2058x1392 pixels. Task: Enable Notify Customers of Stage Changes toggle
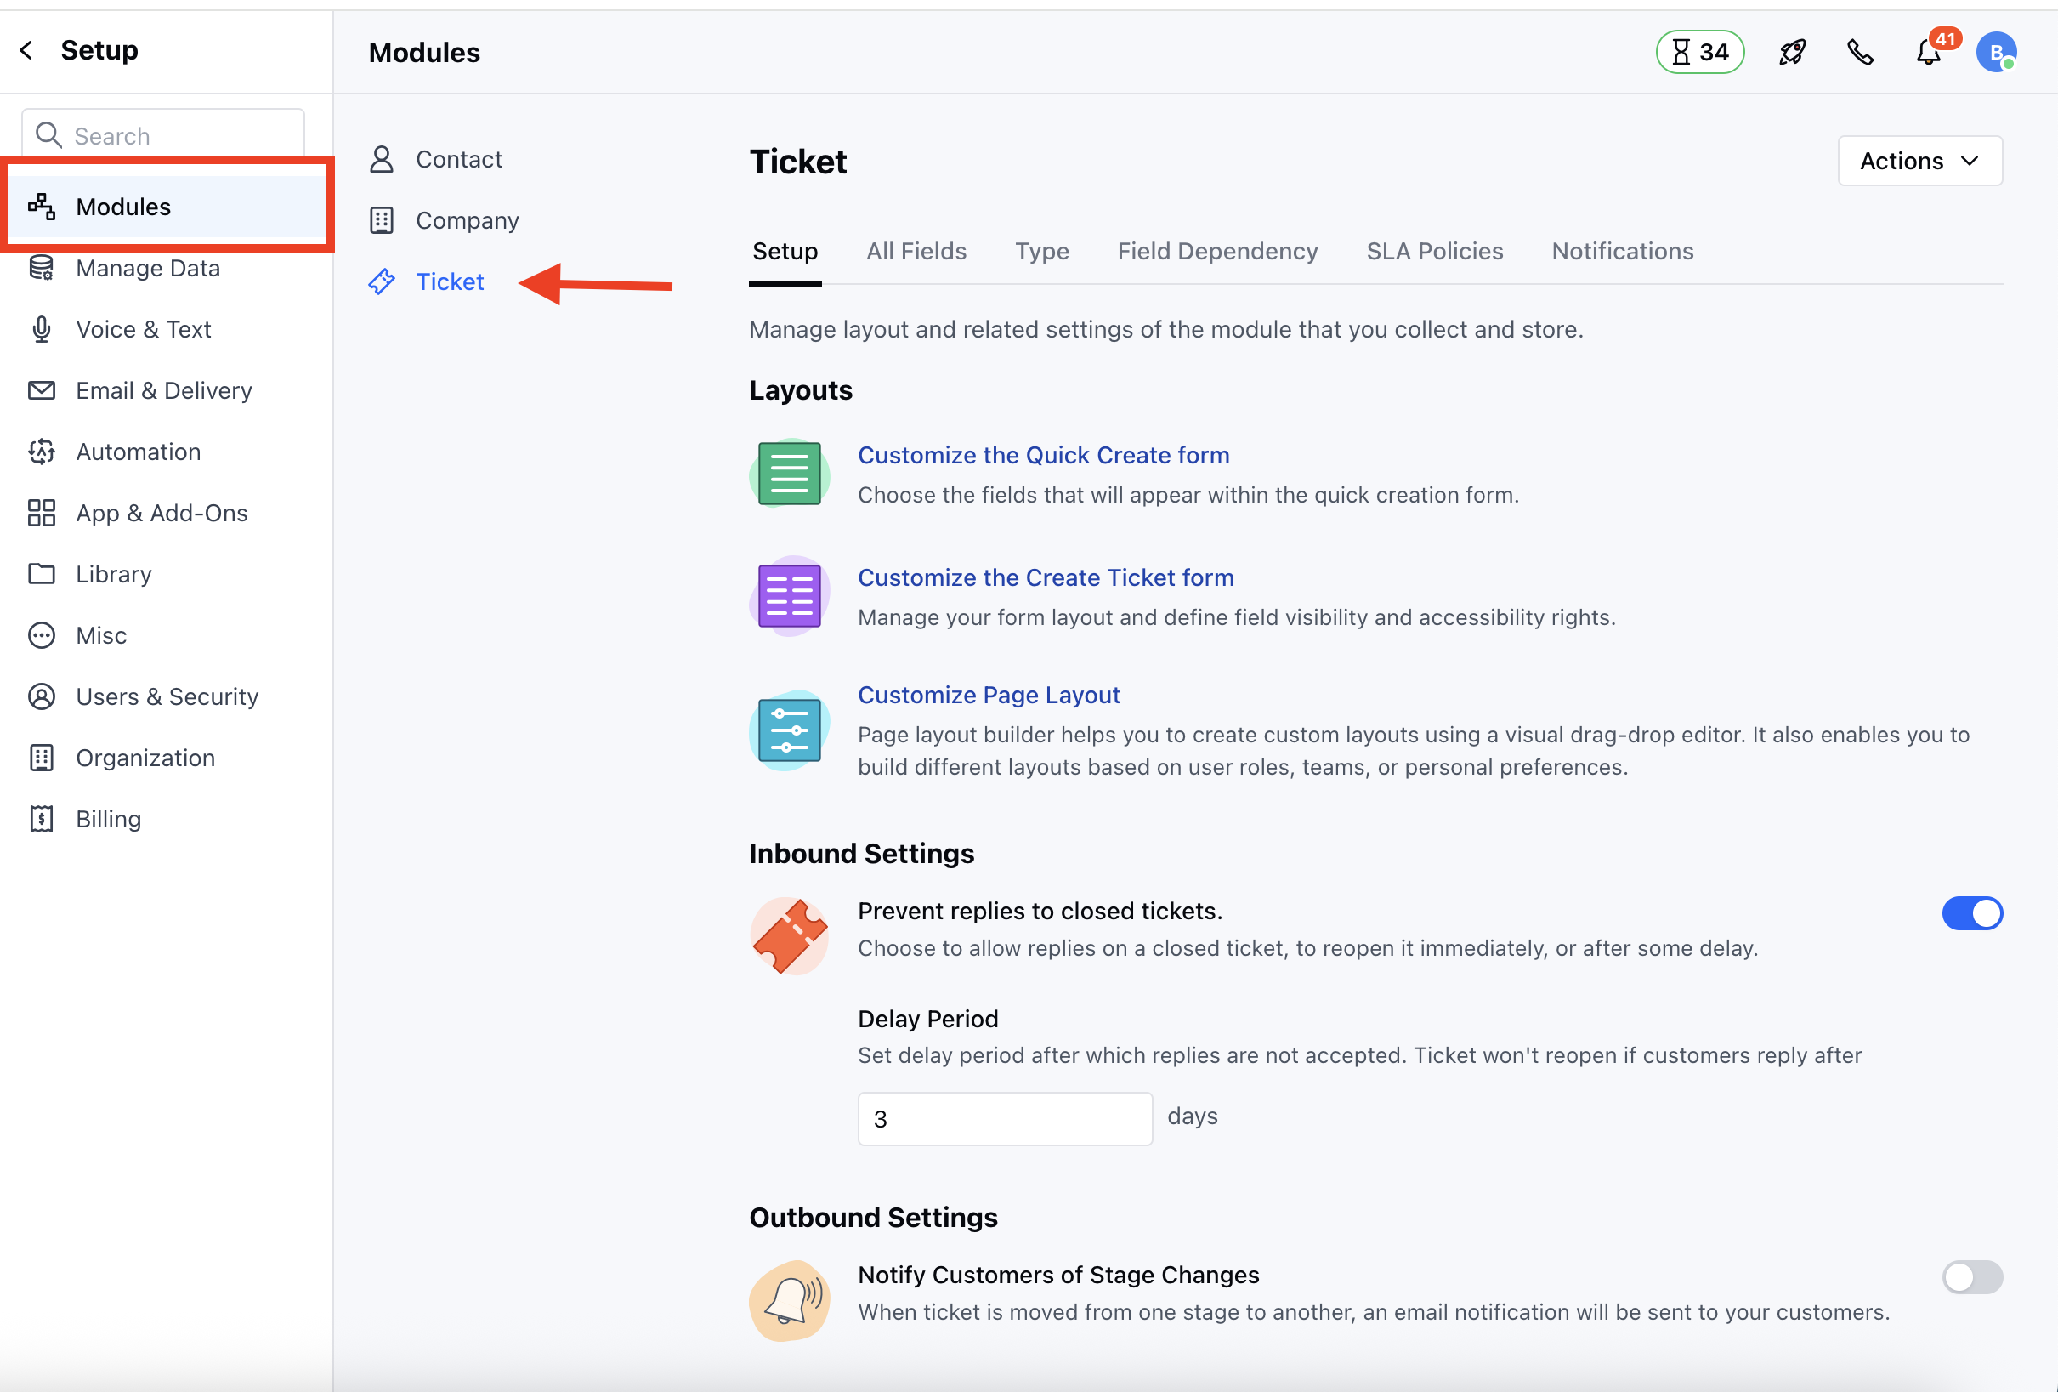1971,1277
